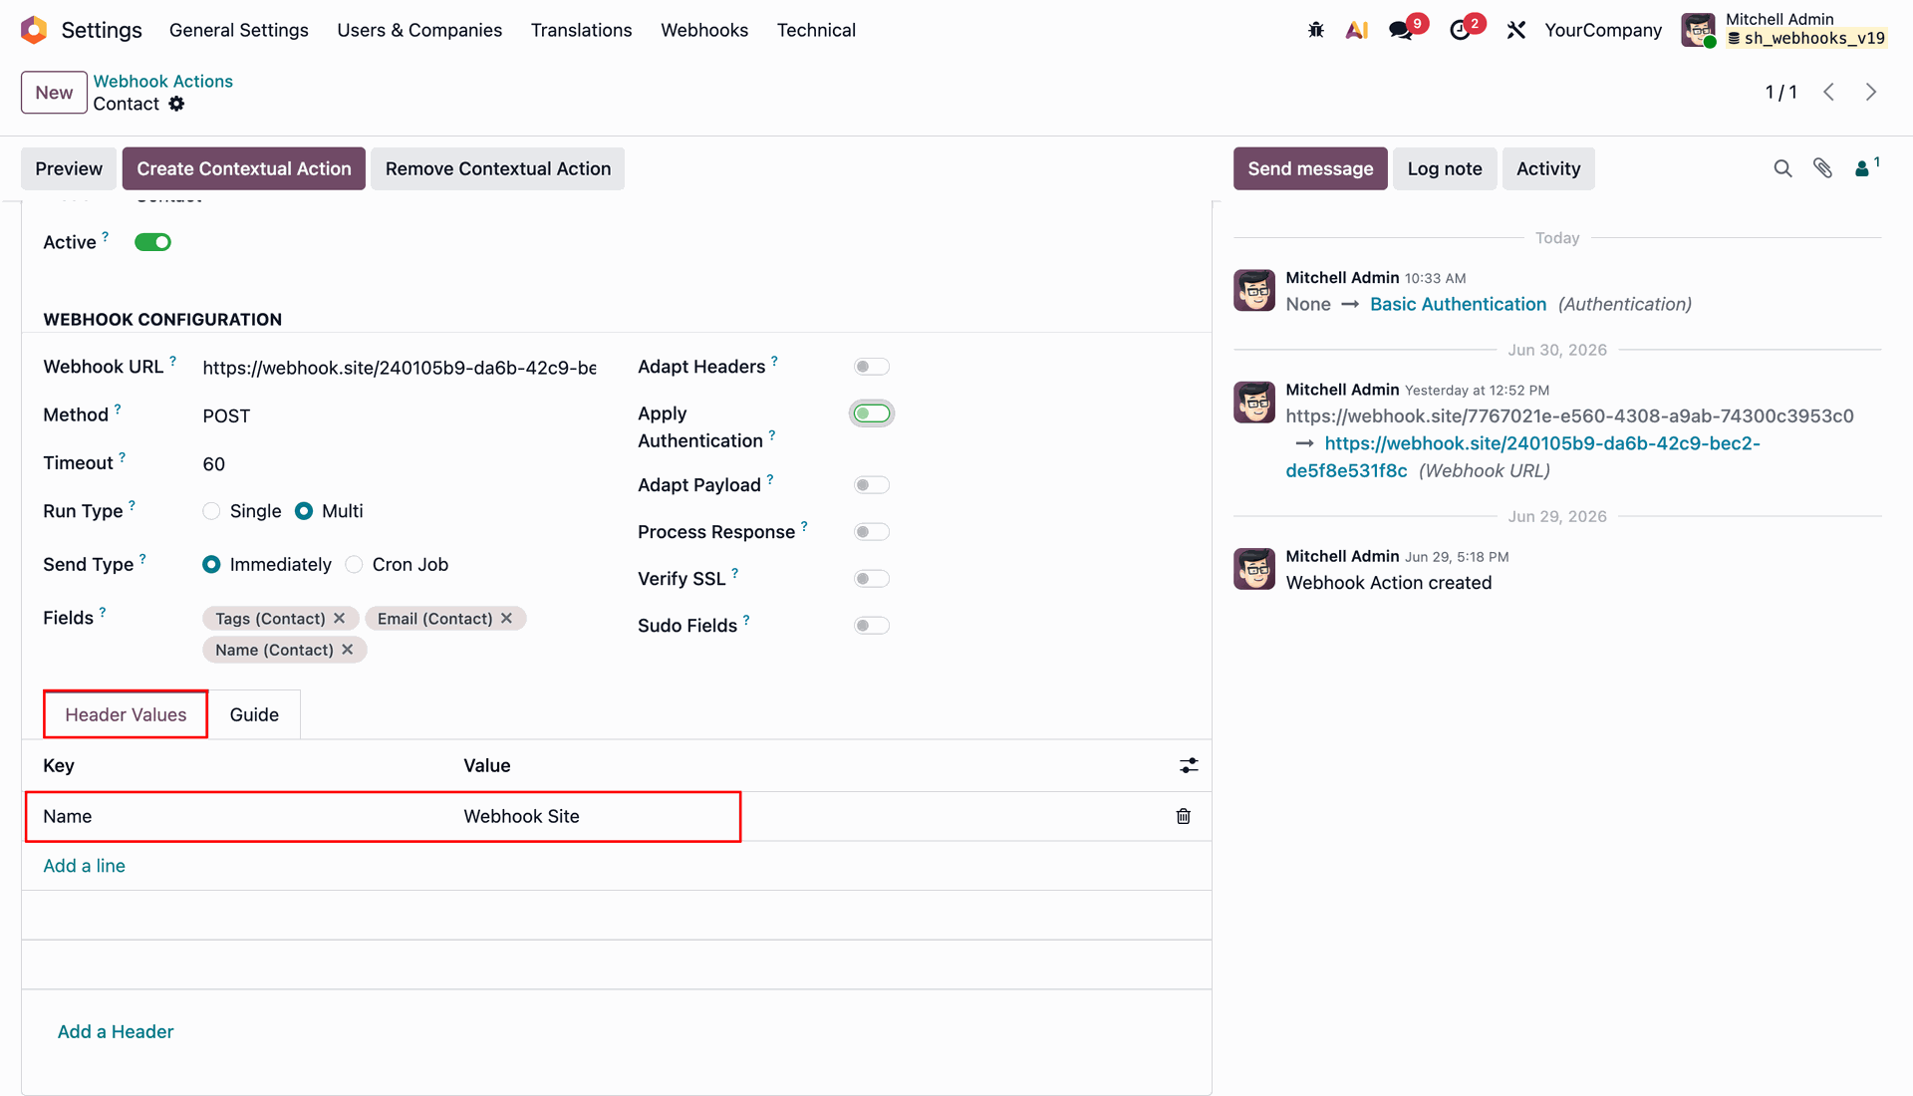This screenshot has height=1096, width=1913.
Task: Click the help tooltip next to Webhook URL
Action: pyautogui.click(x=172, y=361)
